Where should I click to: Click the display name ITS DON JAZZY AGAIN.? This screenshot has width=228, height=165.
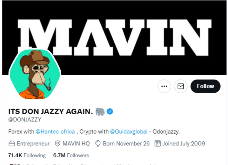(51, 112)
